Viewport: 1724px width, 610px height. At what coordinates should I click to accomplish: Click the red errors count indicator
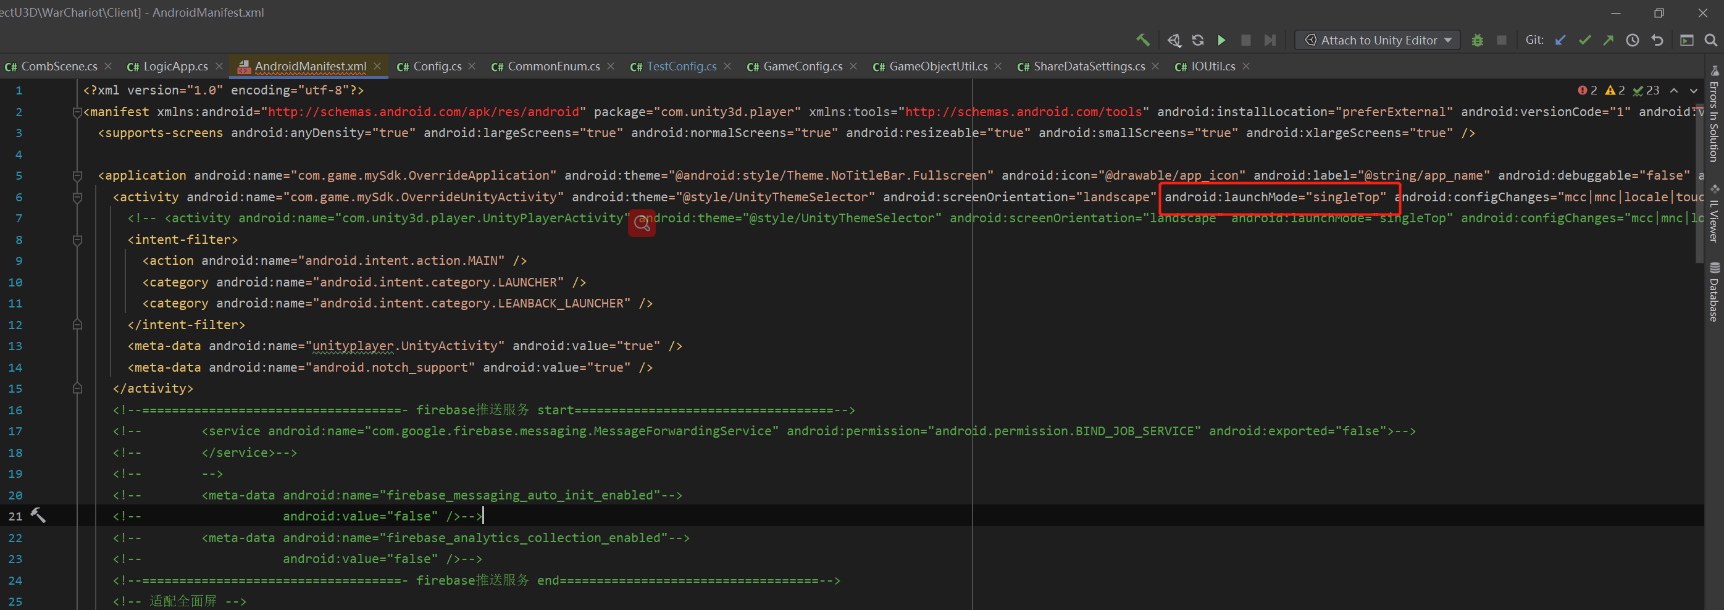(1588, 90)
